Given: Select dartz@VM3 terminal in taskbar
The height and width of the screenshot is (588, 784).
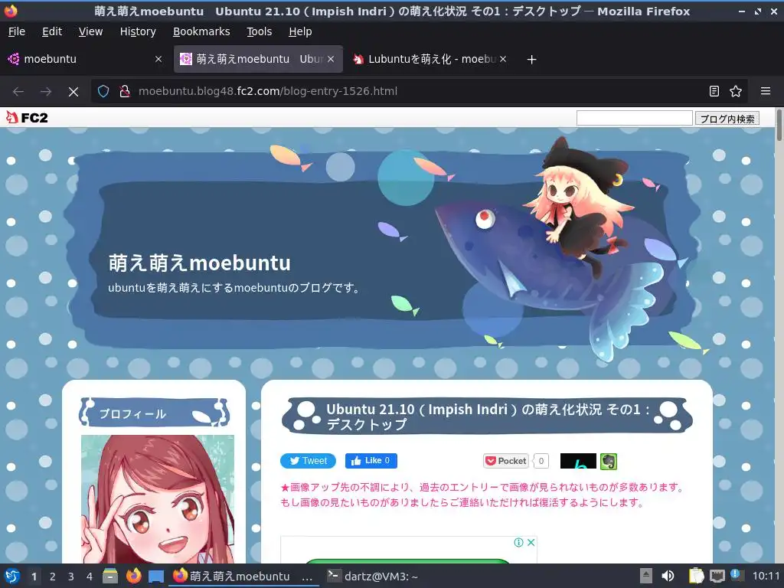Looking at the screenshot, I should coord(373,577).
